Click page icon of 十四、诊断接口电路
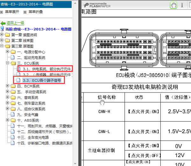191x166 pixels. [13, 143]
